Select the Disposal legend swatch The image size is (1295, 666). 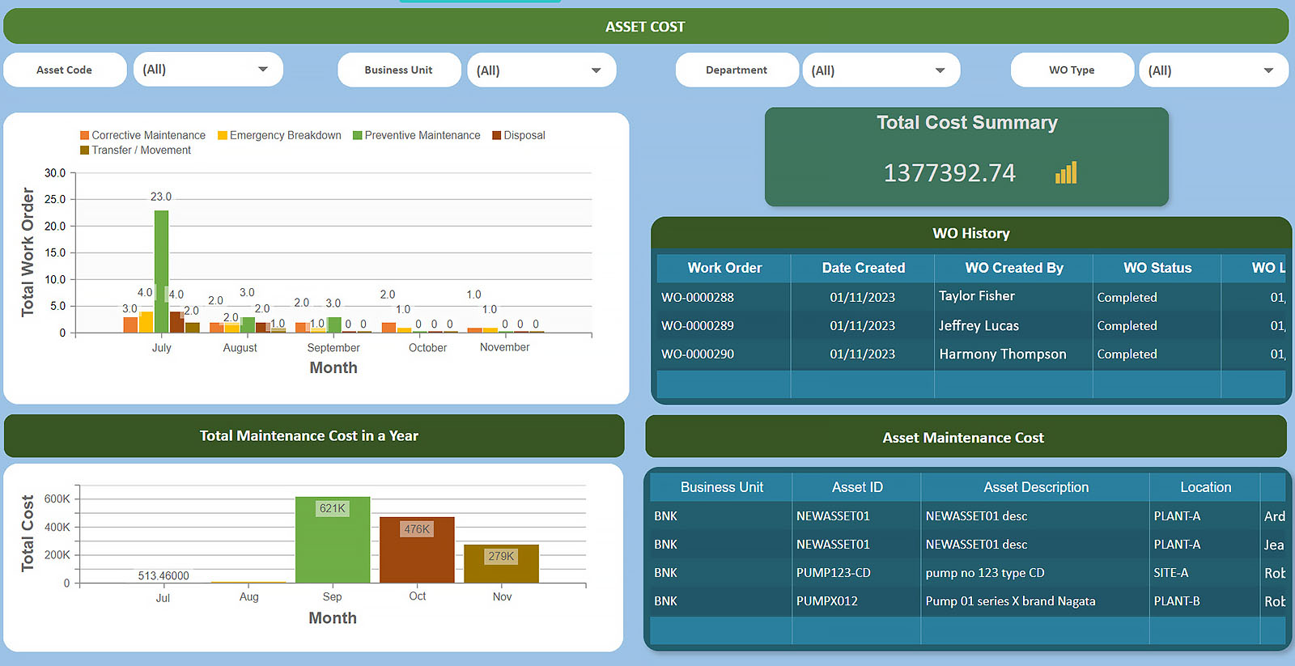496,136
